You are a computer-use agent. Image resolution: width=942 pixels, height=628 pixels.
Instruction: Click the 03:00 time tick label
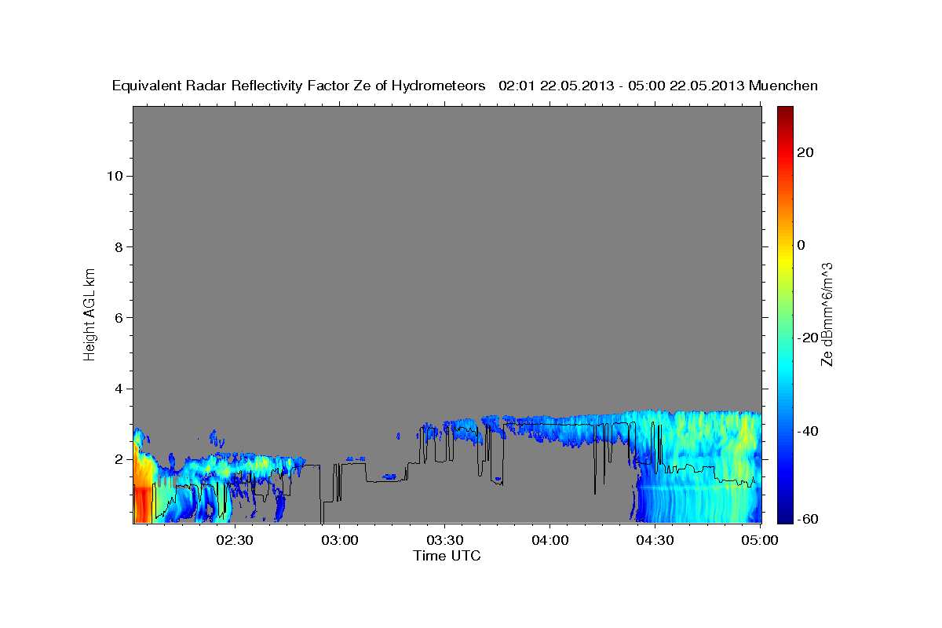(340, 540)
